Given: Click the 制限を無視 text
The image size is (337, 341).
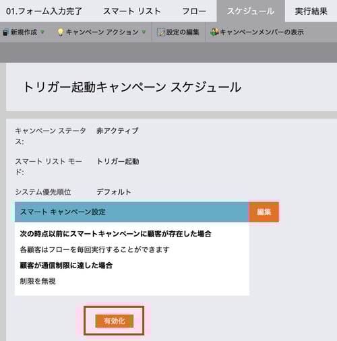Looking at the screenshot, I should (38, 281).
